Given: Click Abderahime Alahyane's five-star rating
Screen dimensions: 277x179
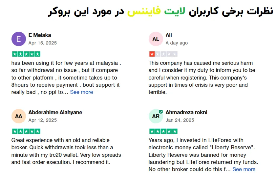Looking at the screenshot, I should [x=26, y=131].
